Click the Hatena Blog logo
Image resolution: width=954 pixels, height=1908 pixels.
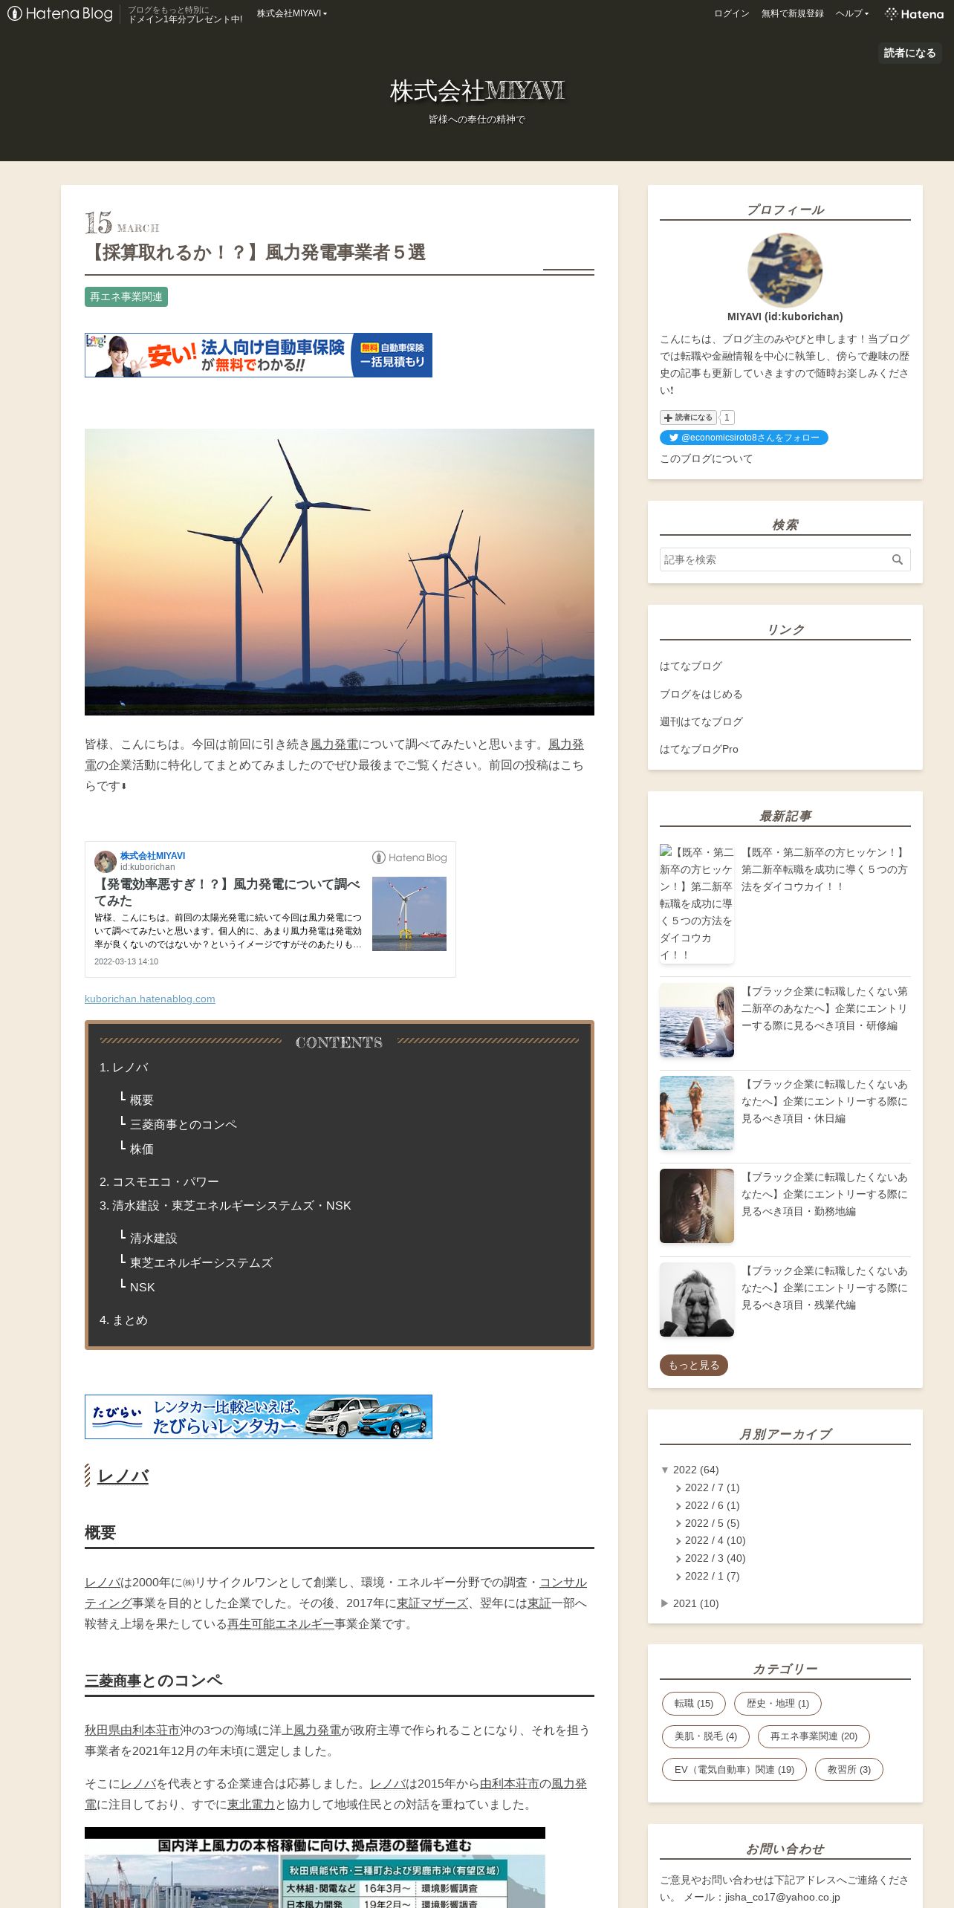click(60, 13)
